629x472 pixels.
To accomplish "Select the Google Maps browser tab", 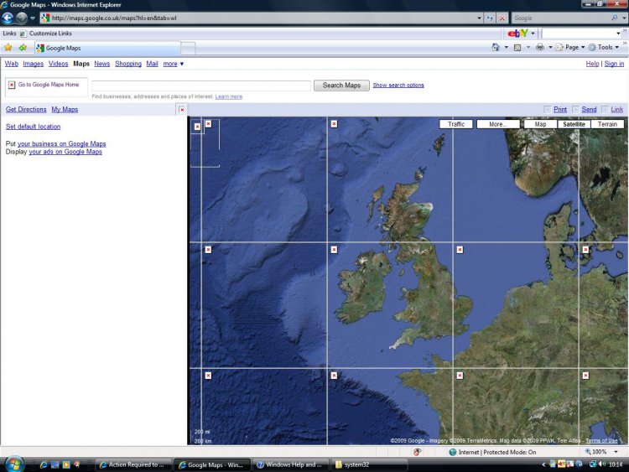I will coord(107,48).
